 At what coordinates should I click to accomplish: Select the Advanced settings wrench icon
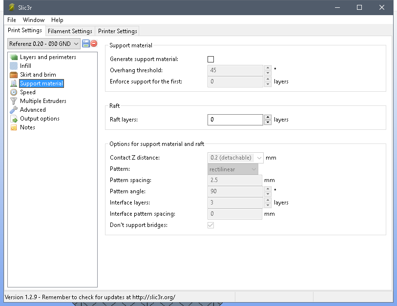point(14,110)
